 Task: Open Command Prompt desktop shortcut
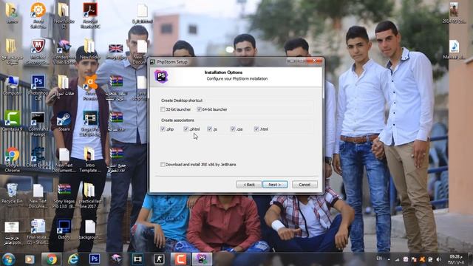(38, 124)
